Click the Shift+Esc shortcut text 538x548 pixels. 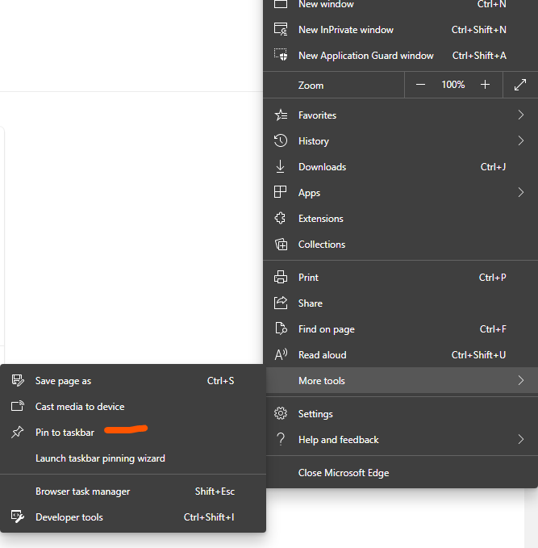point(215,492)
